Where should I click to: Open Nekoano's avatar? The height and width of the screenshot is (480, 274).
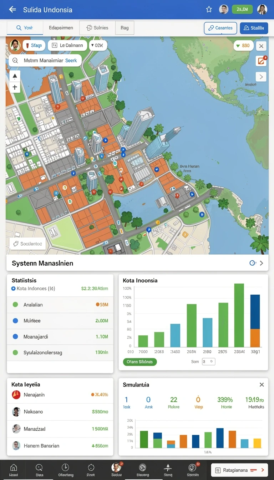pos(16,412)
